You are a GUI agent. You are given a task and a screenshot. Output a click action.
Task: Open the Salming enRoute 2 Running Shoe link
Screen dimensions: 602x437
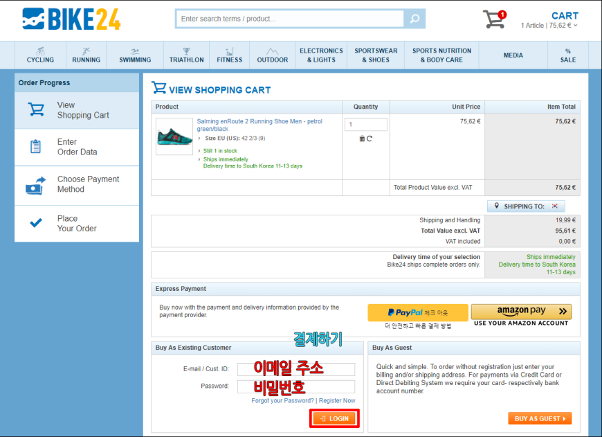pyautogui.click(x=259, y=125)
